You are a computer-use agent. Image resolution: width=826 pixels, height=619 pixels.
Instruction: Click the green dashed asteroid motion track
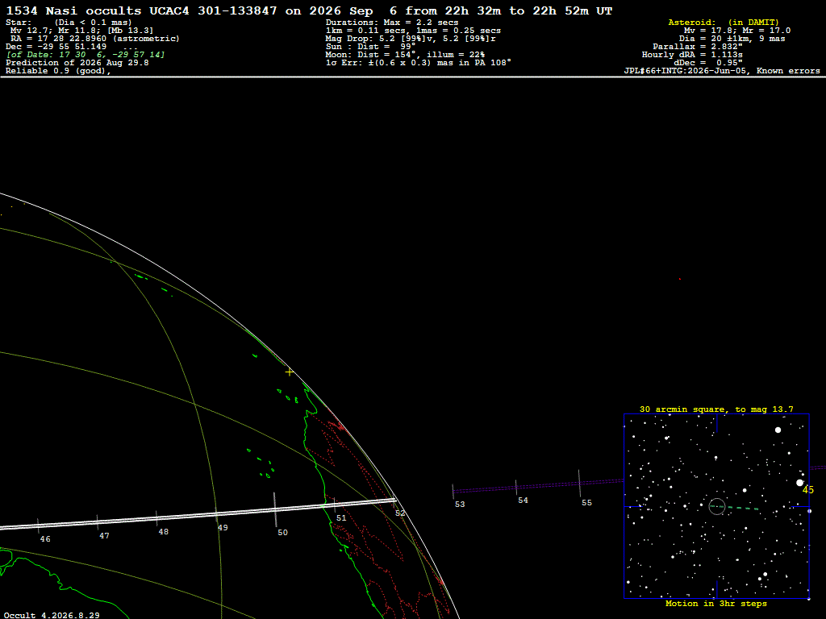(x=736, y=508)
